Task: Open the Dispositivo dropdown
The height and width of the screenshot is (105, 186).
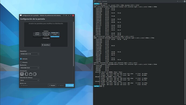Action: pos(30,54)
